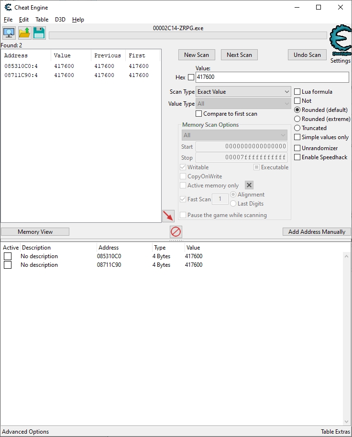Image resolution: width=352 pixels, height=437 pixels.
Task: Click the save floppy disk icon
Action: click(x=39, y=33)
